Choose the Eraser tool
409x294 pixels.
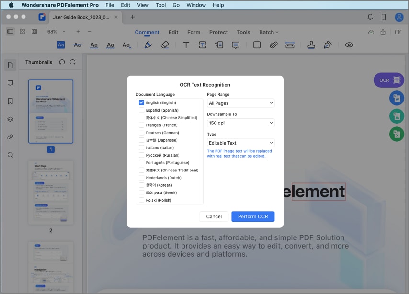point(165,45)
